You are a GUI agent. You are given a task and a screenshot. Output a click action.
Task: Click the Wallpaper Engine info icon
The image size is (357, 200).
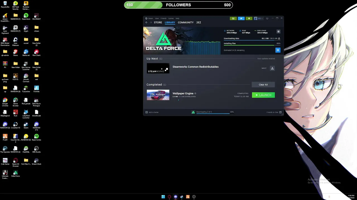point(195,94)
